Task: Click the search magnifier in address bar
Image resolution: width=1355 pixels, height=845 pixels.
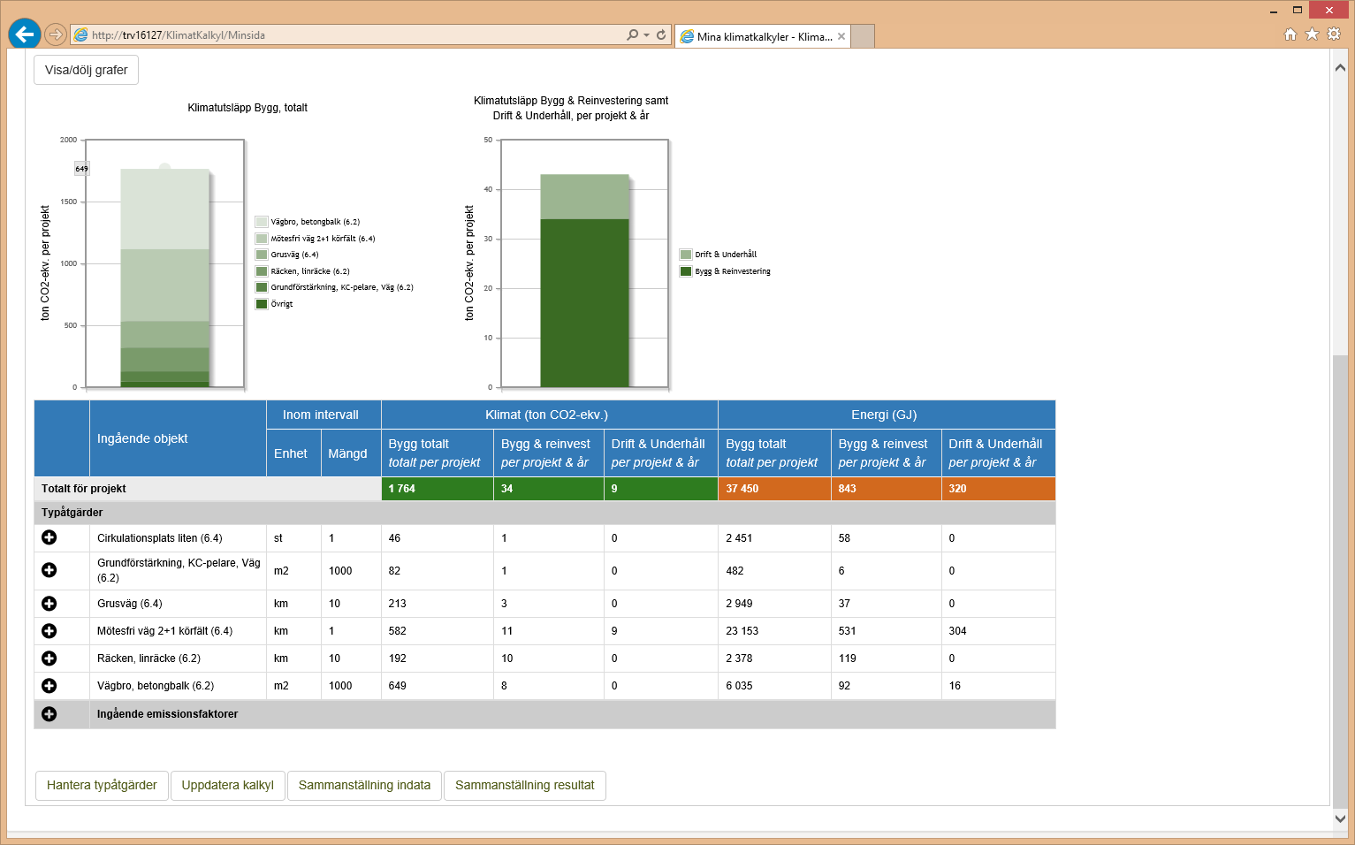Action: [633, 35]
